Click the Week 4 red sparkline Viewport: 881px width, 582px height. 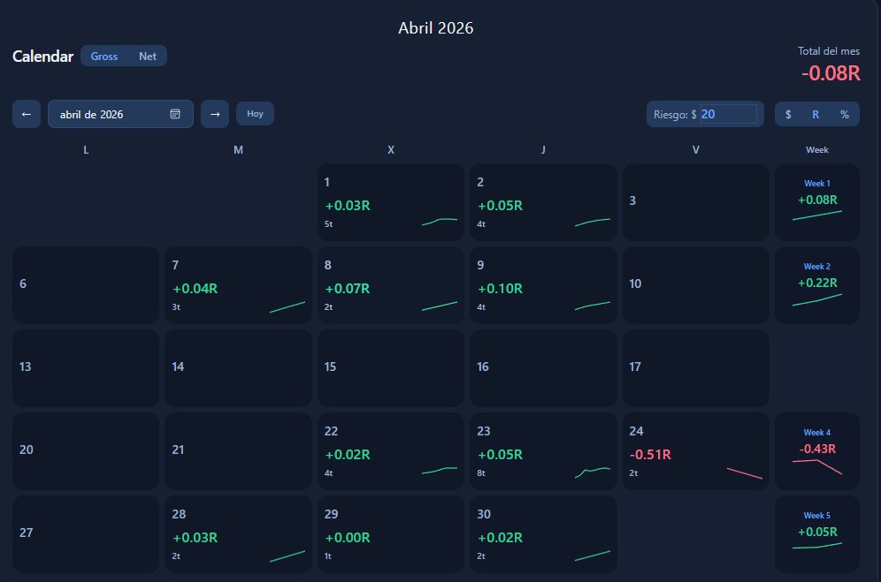pos(817,467)
